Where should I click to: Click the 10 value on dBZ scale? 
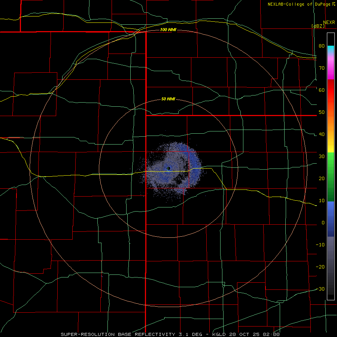pos(322,201)
